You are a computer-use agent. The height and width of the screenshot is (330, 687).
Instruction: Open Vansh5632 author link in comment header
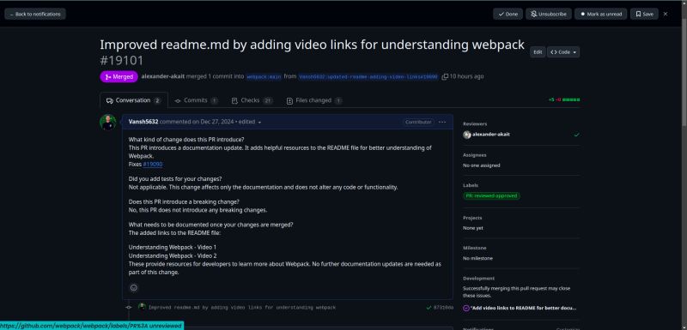click(143, 122)
